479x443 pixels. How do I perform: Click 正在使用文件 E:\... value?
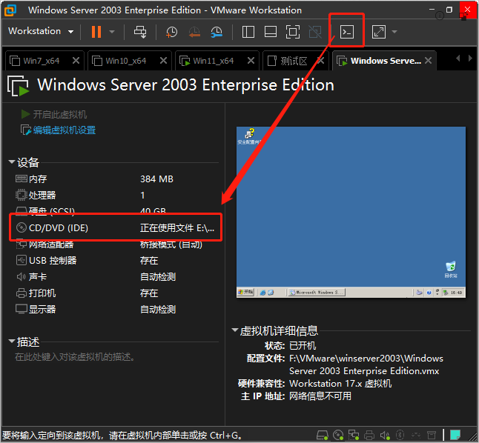(177, 227)
